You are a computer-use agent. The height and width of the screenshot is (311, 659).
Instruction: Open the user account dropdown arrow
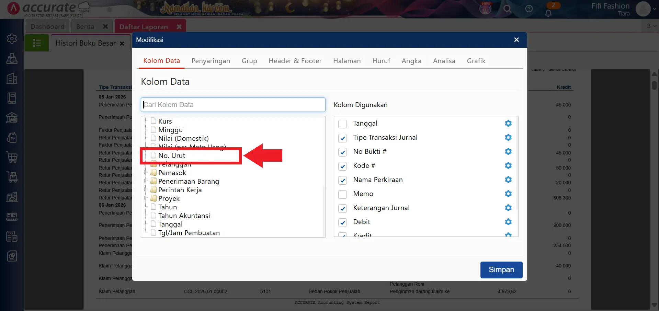(x=655, y=9)
